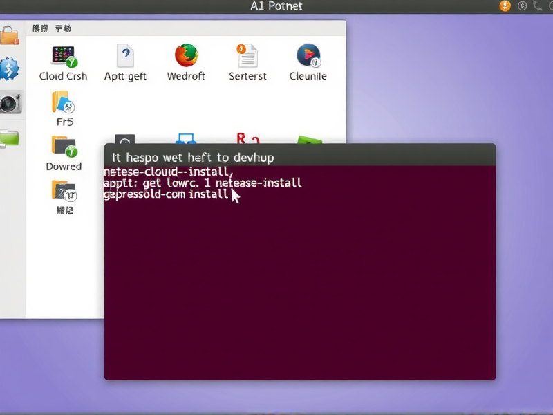Launch the Cleunile media player icon
Screen dimensions: 553x415
tap(308, 59)
